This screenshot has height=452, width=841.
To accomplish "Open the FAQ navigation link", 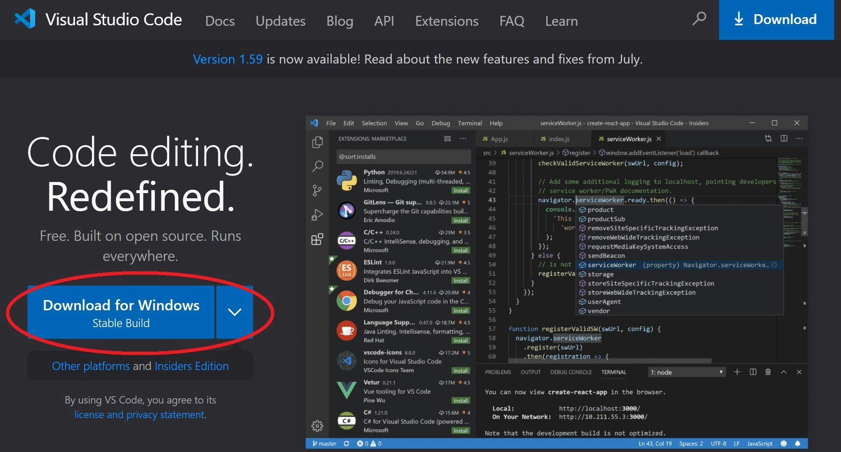I will tap(511, 21).
